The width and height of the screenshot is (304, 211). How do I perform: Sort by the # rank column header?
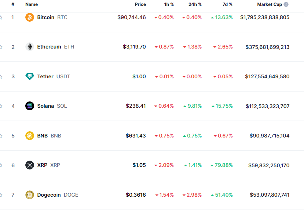coord(13,4)
